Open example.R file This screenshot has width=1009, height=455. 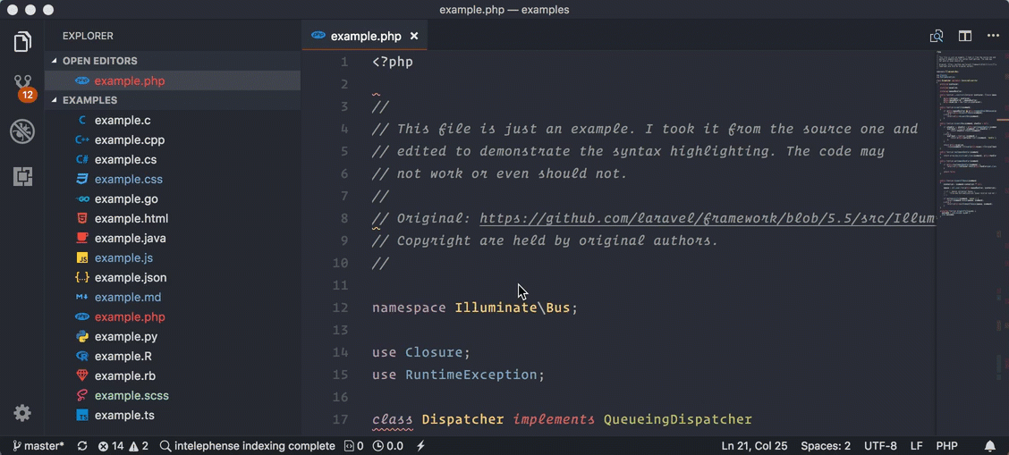[173, 356]
